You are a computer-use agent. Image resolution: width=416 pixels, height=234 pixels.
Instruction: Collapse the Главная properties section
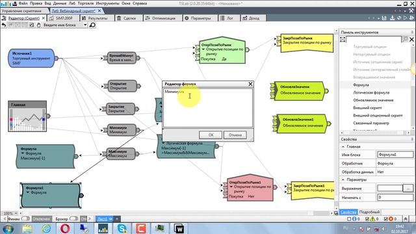coord(343,146)
